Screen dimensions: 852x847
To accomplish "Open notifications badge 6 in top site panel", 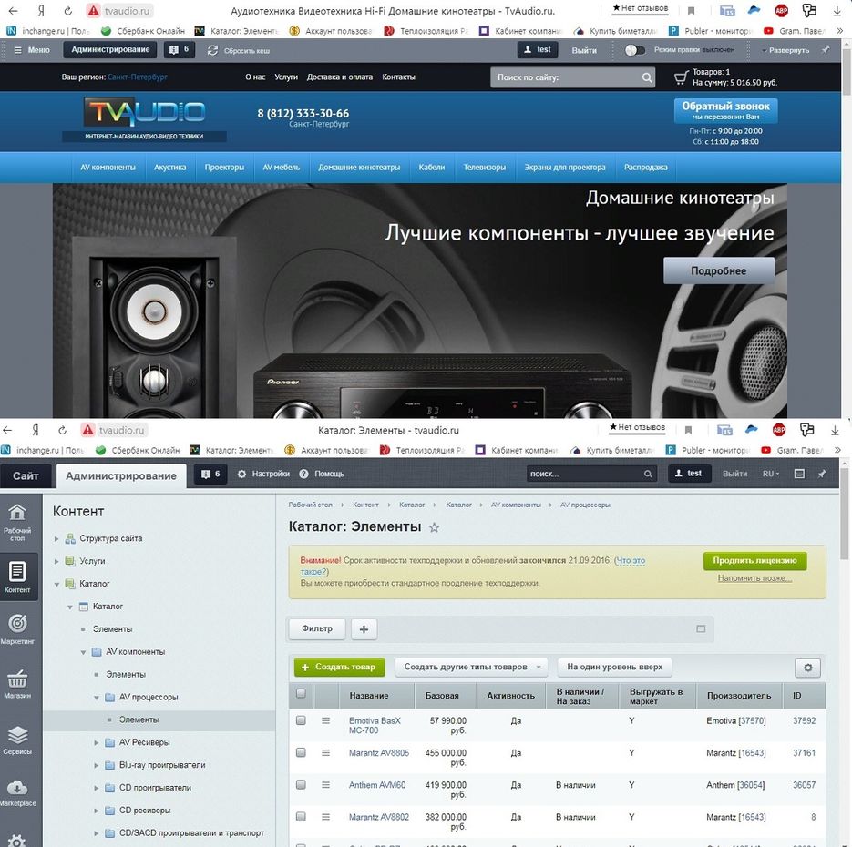I will coord(179,49).
